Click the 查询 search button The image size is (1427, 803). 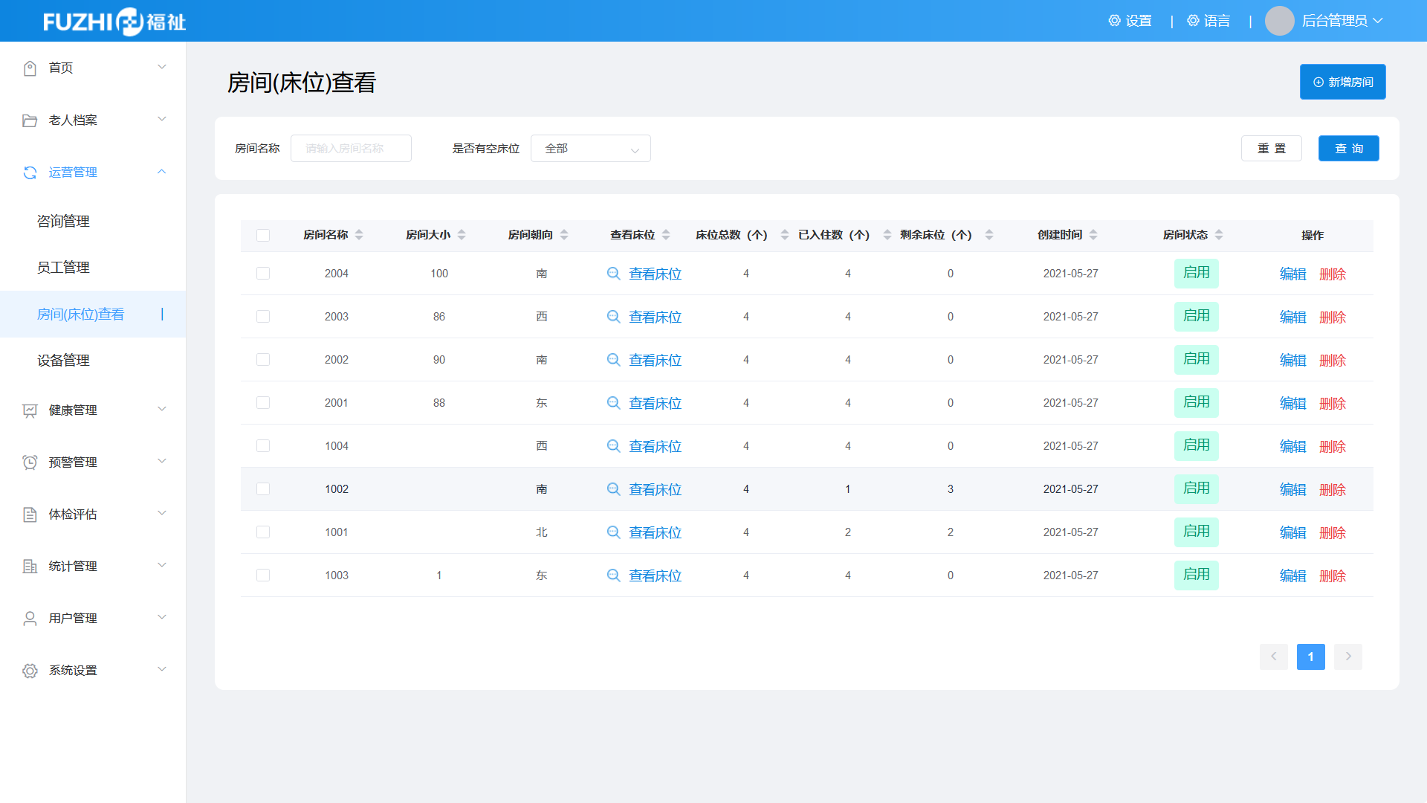click(1349, 149)
